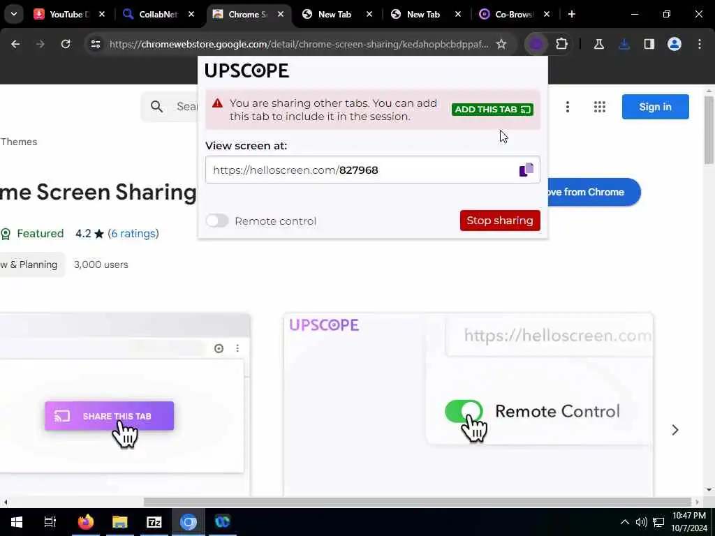Screen dimensions: 715x536
Task: Bookmark this page with star icon
Action: [501, 44]
